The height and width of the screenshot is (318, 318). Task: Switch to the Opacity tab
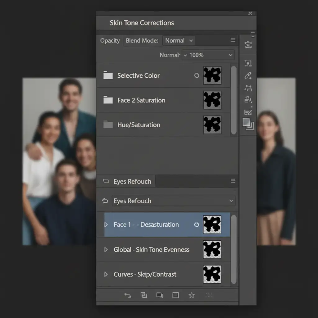[x=110, y=41]
